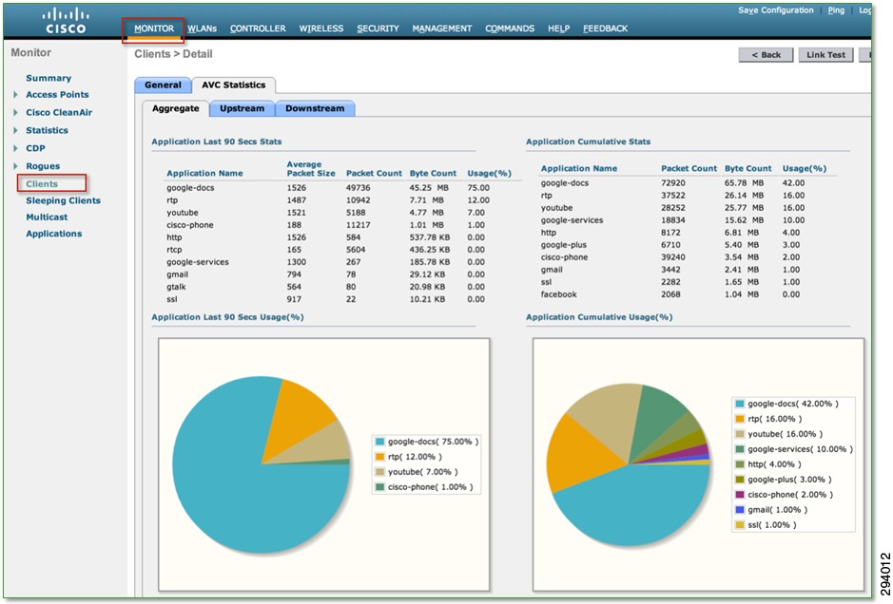
Task: Open Summary in the Monitor sidebar
Action: pyautogui.click(x=49, y=78)
